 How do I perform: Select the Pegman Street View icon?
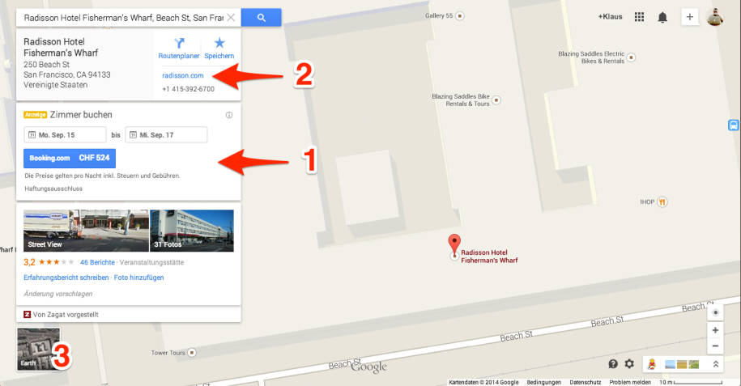(x=652, y=364)
